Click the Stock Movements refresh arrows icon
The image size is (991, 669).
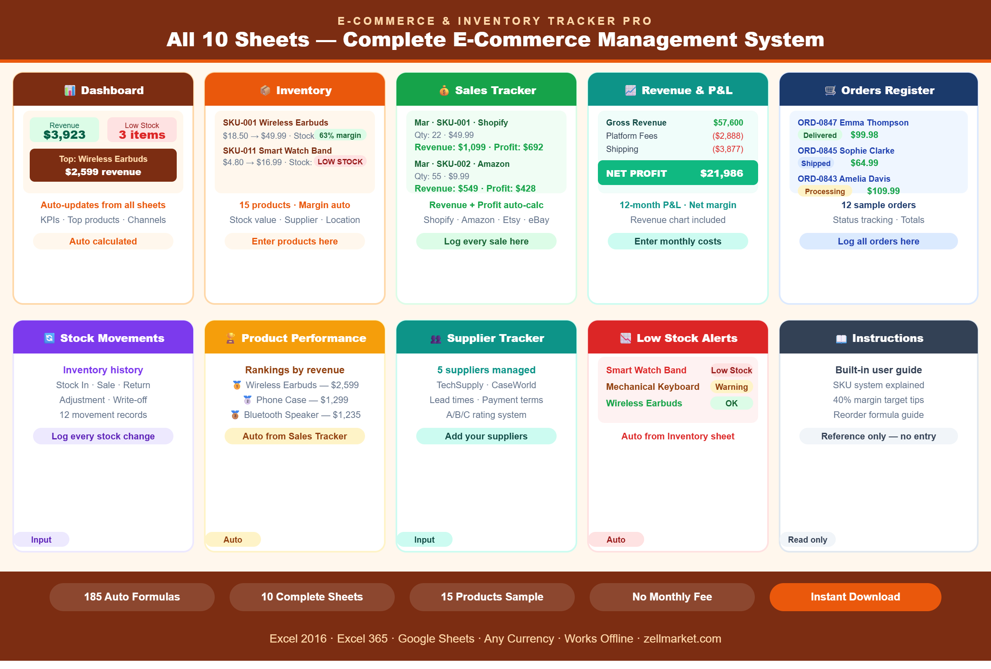[x=50, y=338]
